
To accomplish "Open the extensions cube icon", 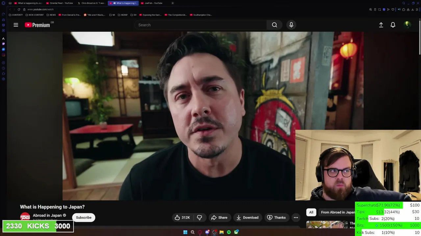I will [404, 10].
